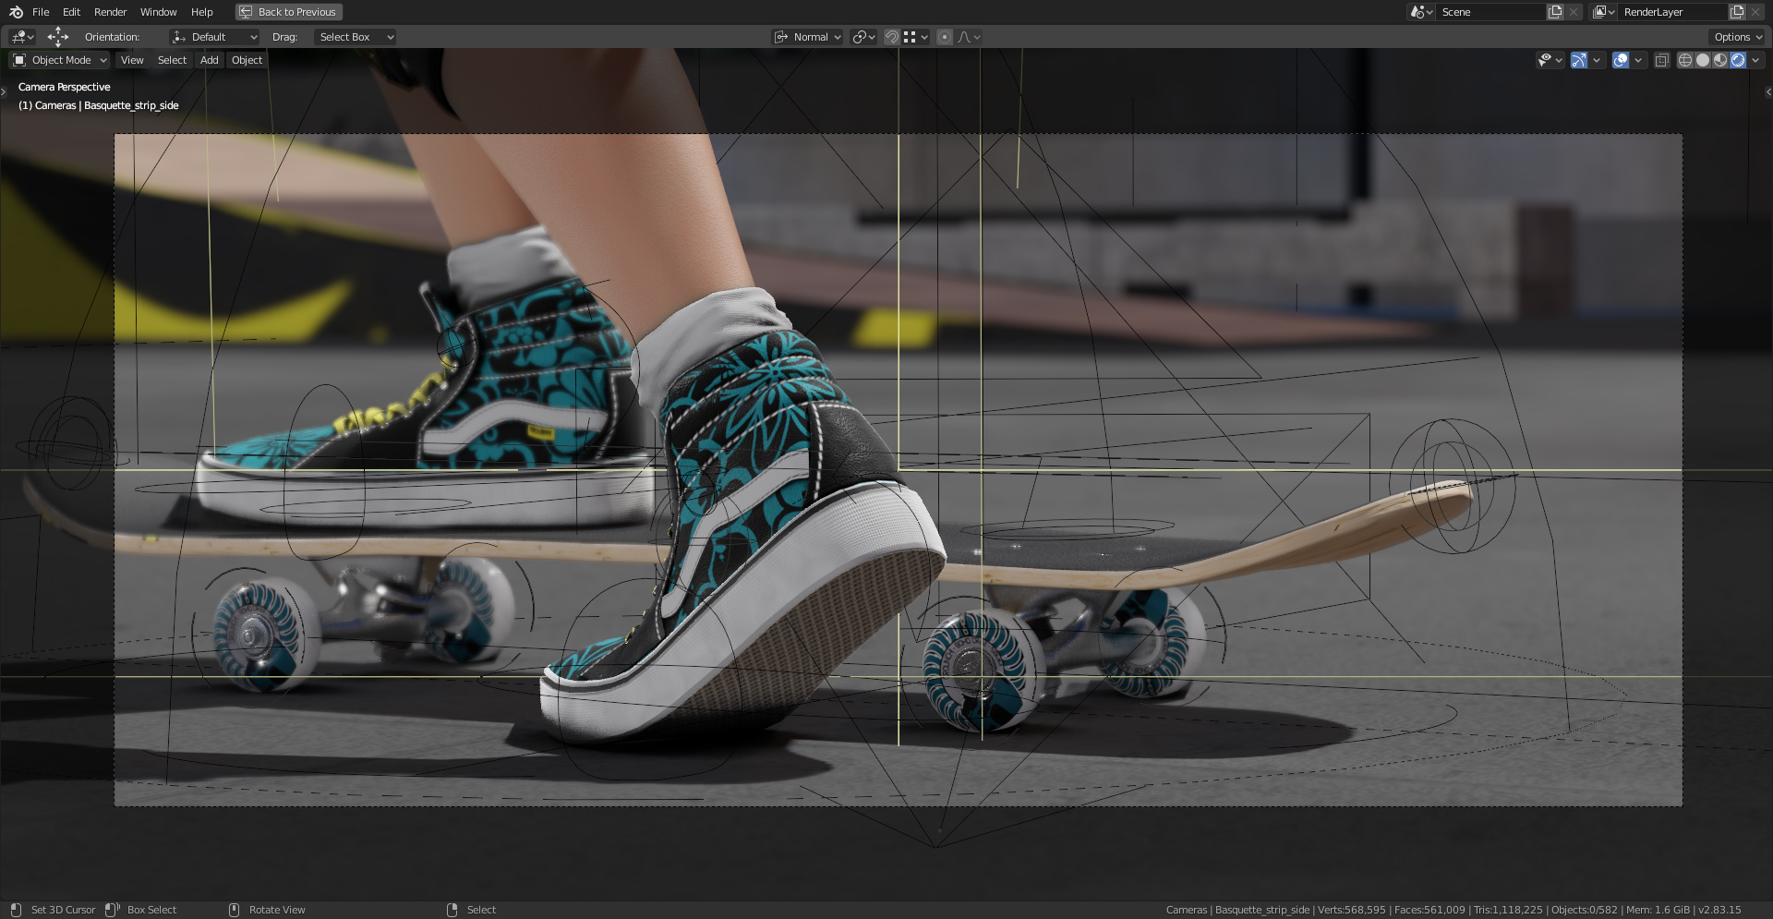Image resolution: width=1773 pixels, height=919 pixels.
Task: Open the overlays settings dropdown arrow
Action: [1638, 60]
